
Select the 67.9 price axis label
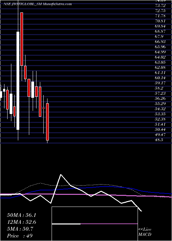point(159,36)
